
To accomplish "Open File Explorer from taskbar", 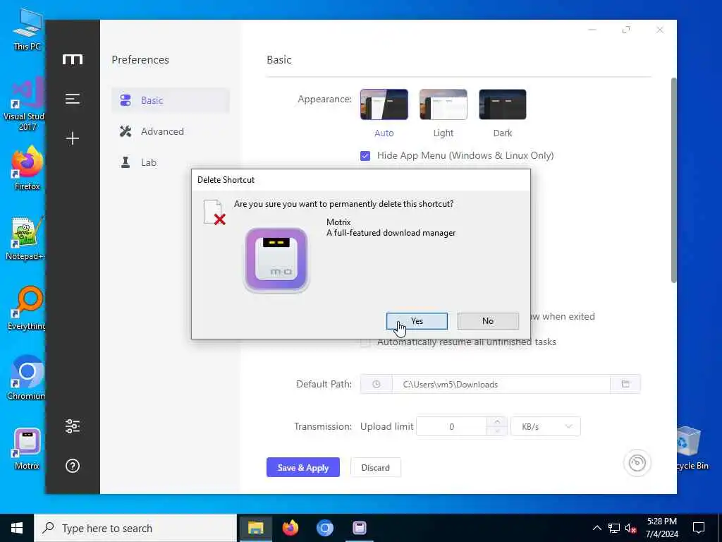I will pyautogui.click(x=255, y=528).
